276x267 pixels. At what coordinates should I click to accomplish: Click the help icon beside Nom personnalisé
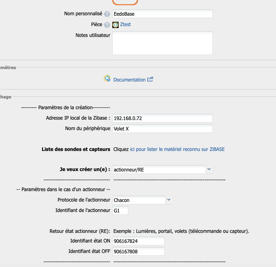107,14
